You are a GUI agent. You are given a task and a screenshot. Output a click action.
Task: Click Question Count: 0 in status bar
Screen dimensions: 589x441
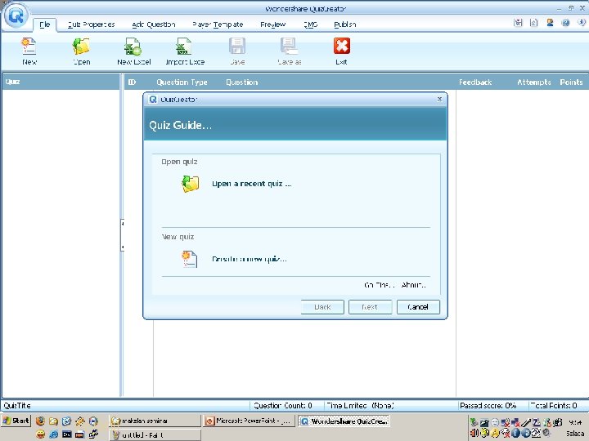[283, 405]
